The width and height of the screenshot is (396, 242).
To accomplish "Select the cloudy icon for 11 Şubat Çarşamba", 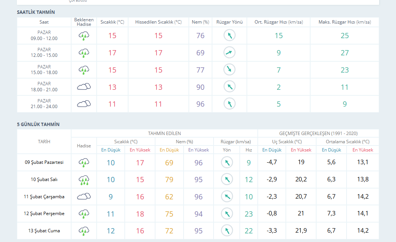I will pyautogui.click(x=84, y=197).
